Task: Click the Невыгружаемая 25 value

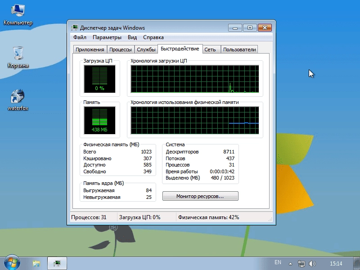Action: click(149, 197)
